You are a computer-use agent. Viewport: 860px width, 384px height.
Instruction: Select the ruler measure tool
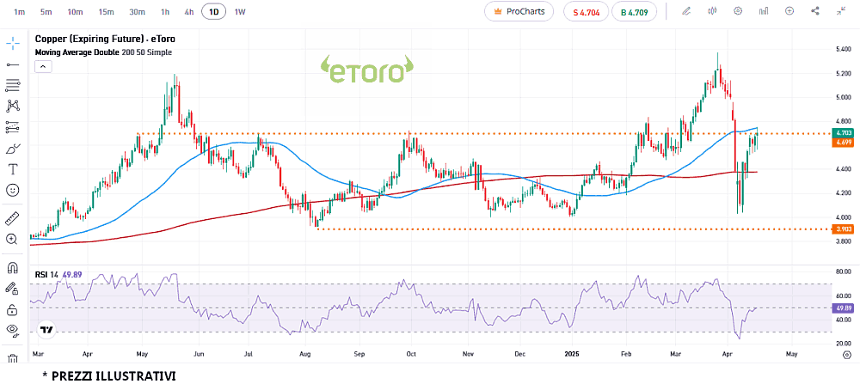pyautogui.click(x=13, y=218)
